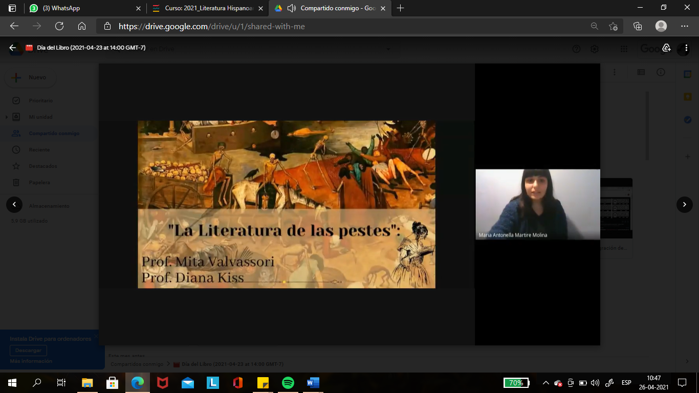Reload the page
699x393 pixels.
coord(59,26)
